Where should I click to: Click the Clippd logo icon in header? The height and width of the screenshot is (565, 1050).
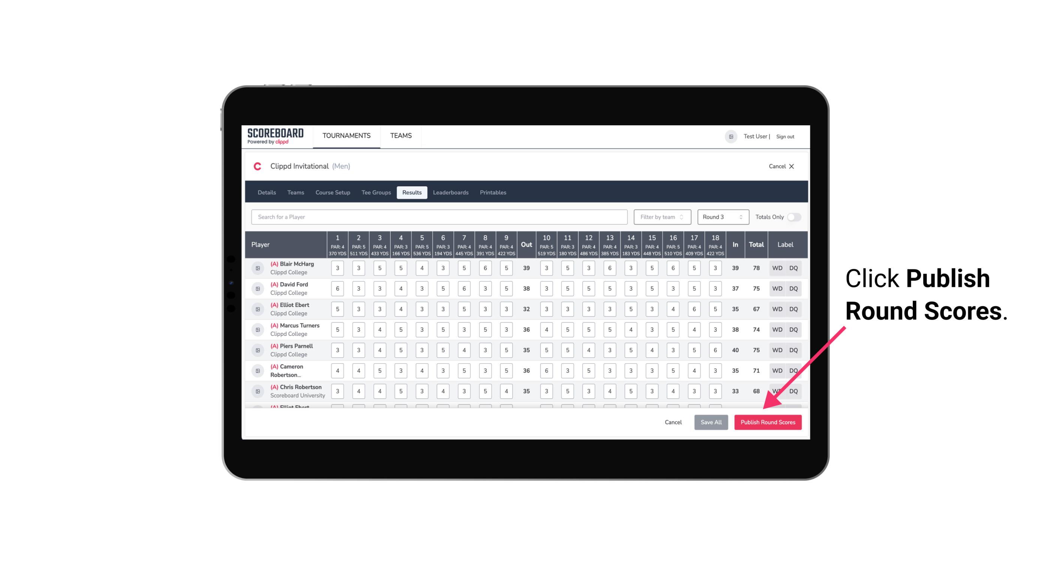click(x=259, y=166)
